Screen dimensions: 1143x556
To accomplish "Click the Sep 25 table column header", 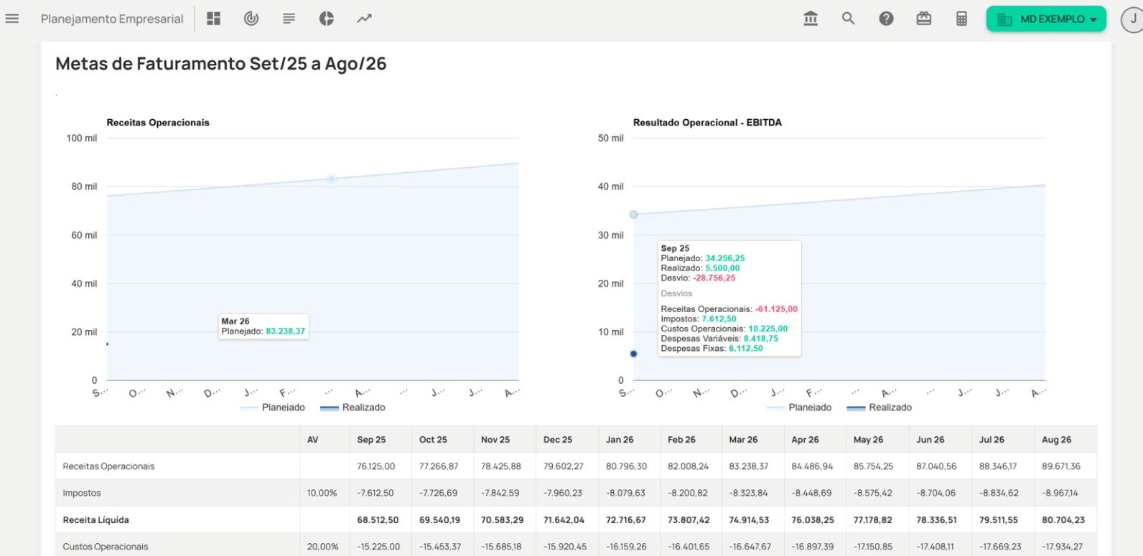I will (x=371, y=440).
